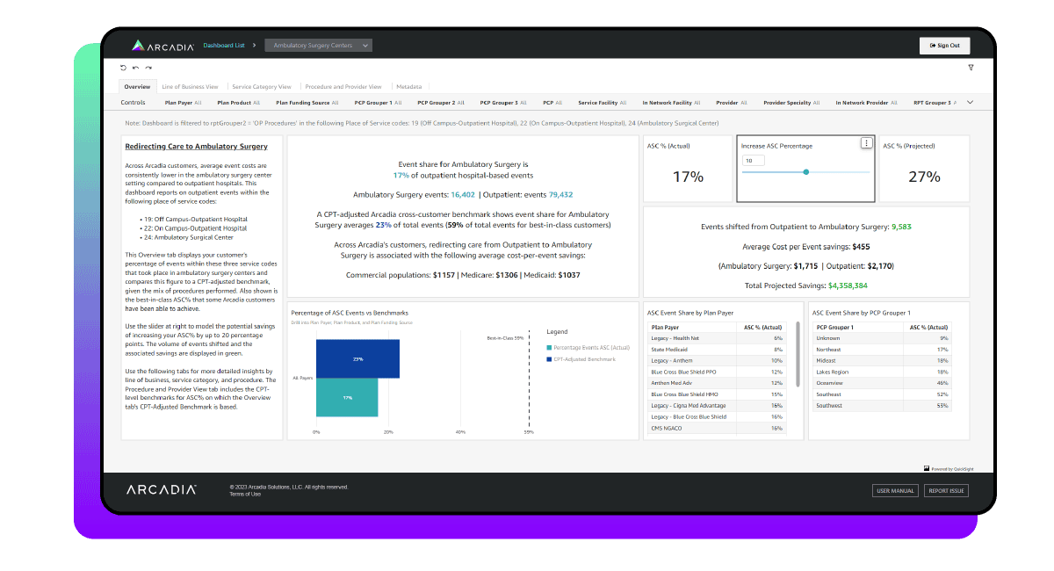Select the Oceanview row
This screenshot has width=1054, height=571.
click(x=882, y=383)
